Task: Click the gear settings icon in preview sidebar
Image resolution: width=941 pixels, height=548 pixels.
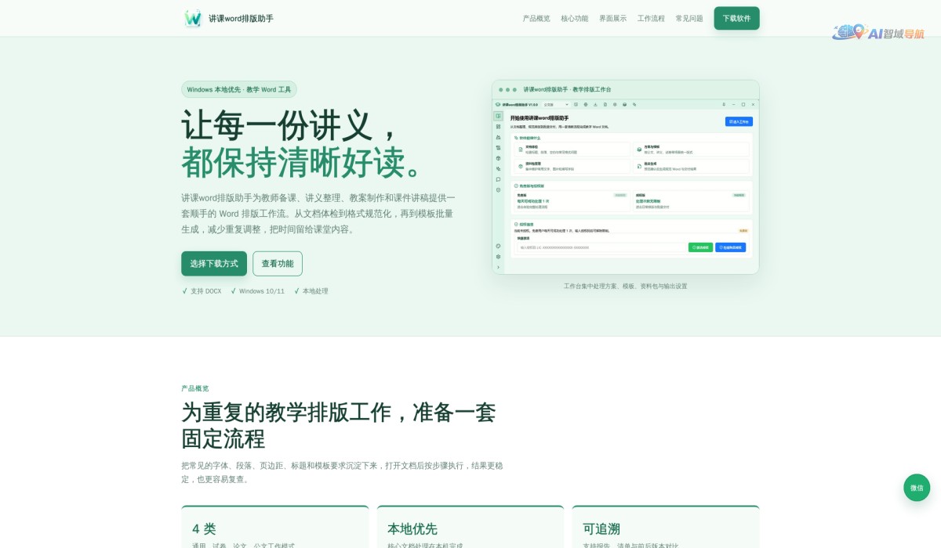Action: [498, 257]
